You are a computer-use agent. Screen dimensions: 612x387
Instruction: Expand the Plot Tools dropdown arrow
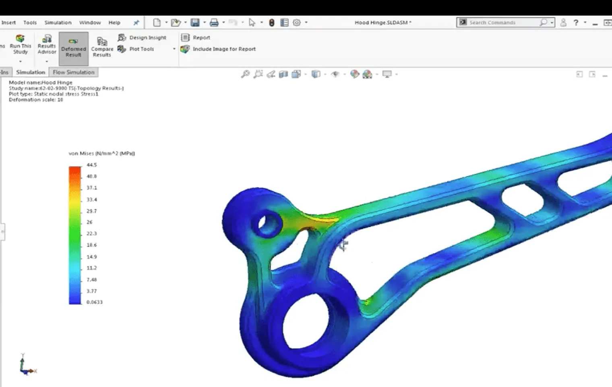coord(174,49)
